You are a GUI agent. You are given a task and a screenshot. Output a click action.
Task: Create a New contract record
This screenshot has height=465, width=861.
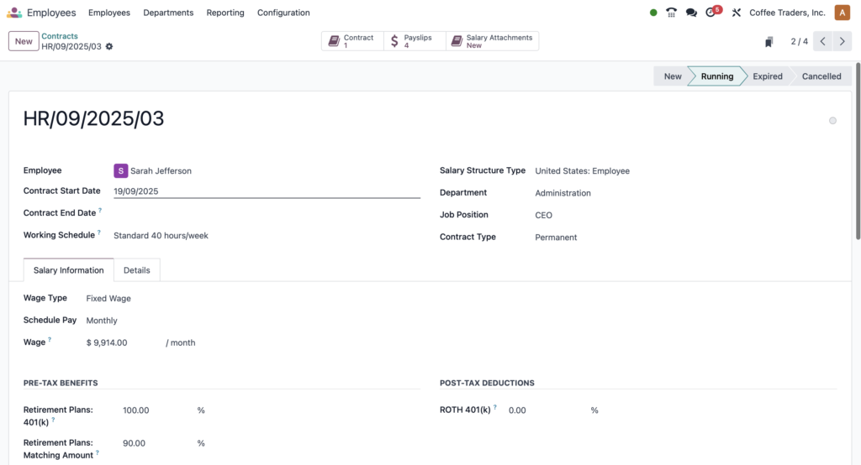coord(24,41)
